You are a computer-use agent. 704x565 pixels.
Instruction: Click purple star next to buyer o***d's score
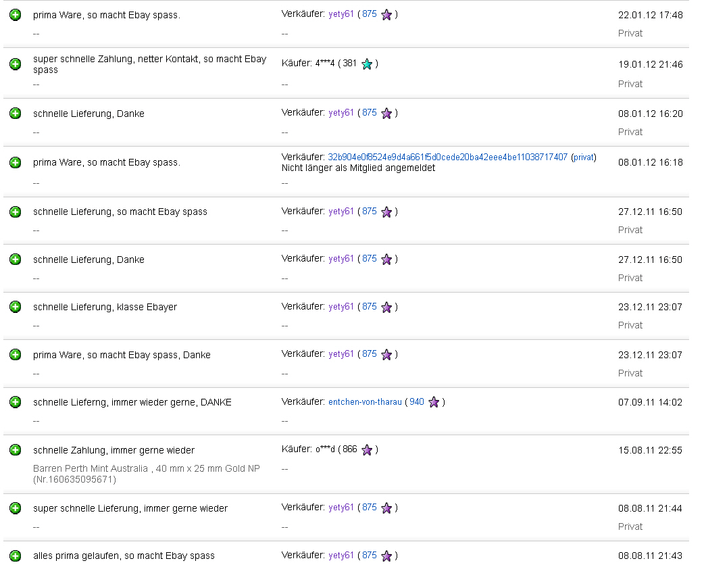(x=367, y=450)
